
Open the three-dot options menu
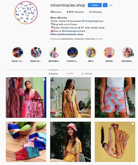pyautogui.click(x=111, y=5)
